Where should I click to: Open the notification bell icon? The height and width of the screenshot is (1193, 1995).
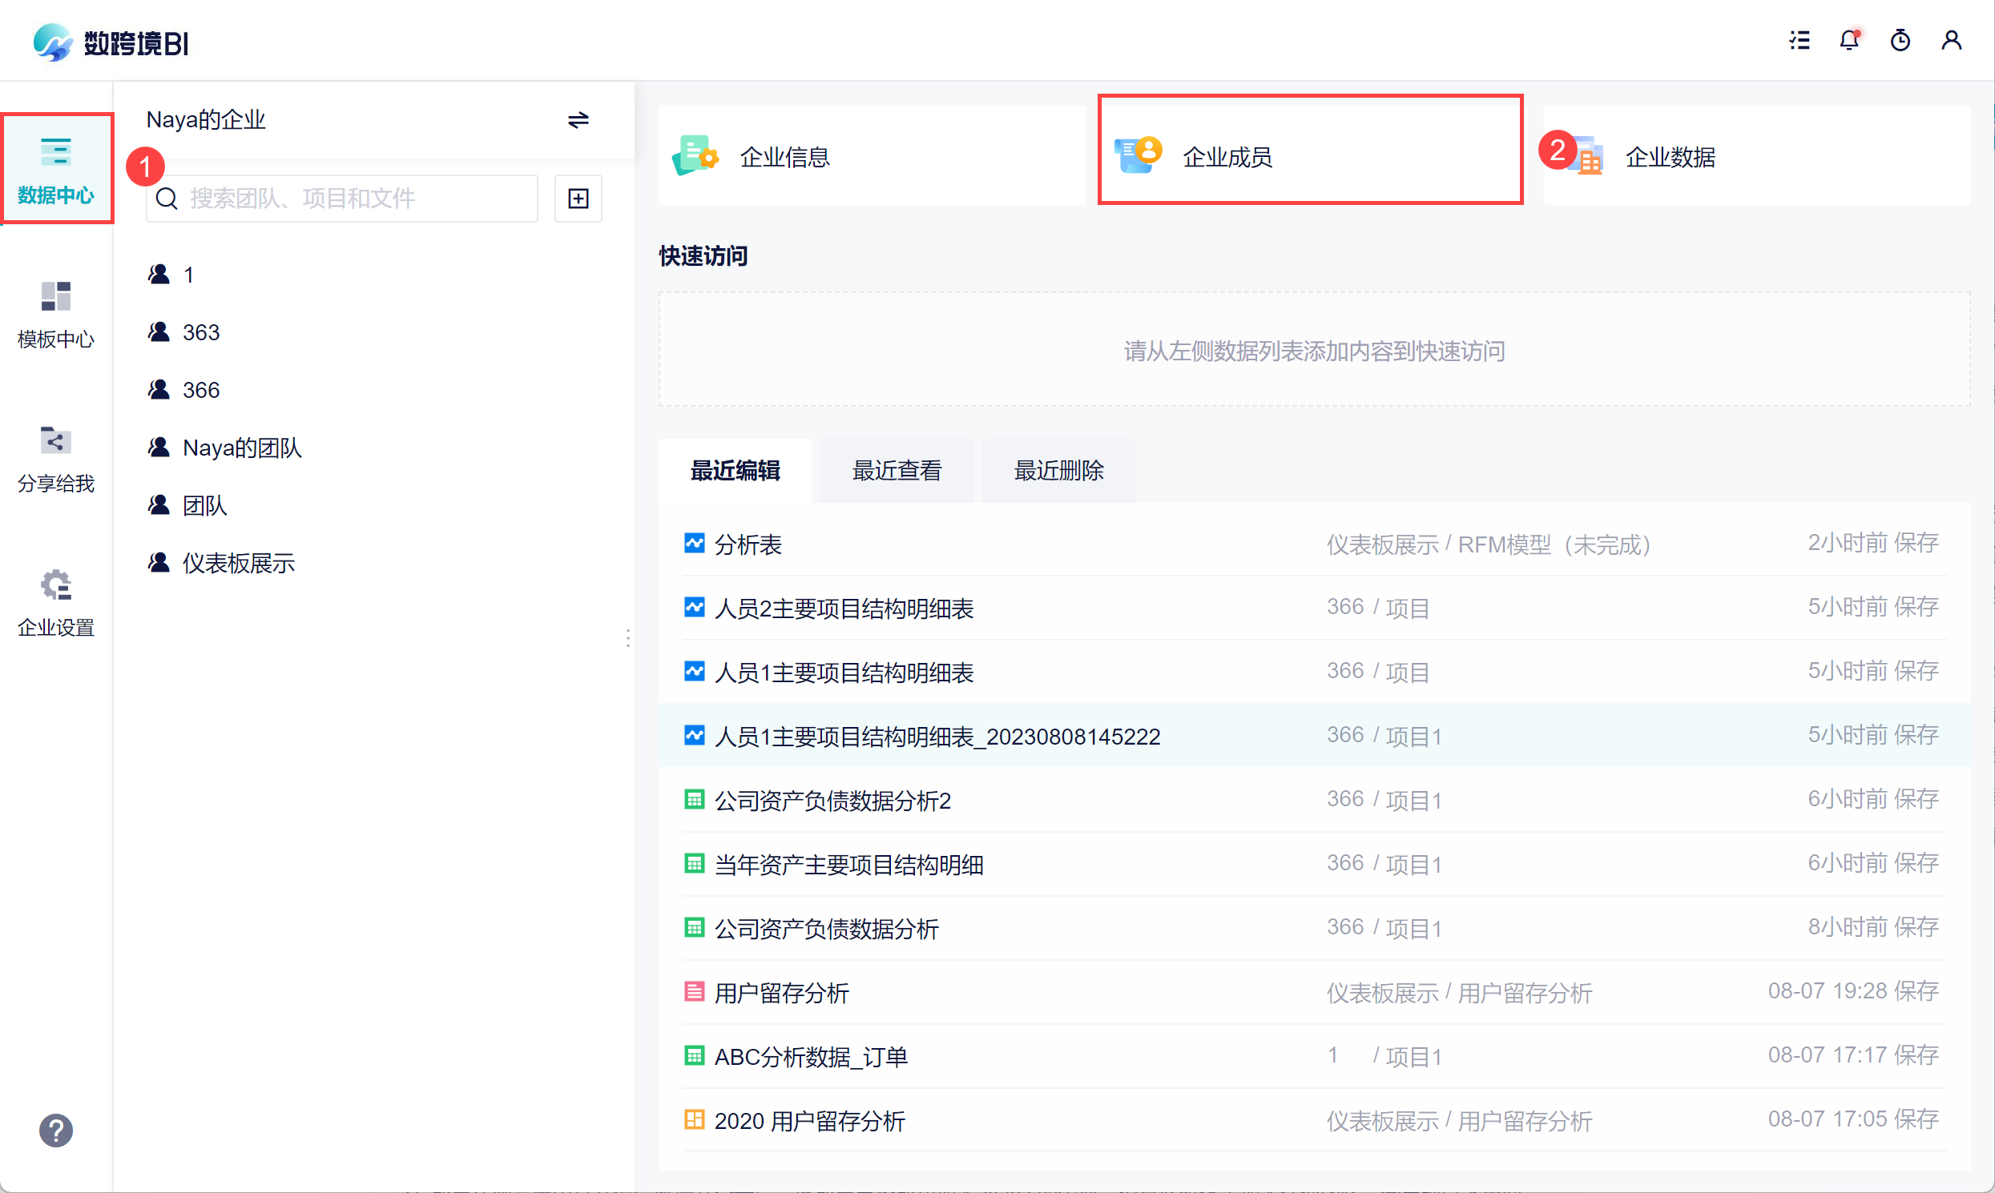[1848, 40]
